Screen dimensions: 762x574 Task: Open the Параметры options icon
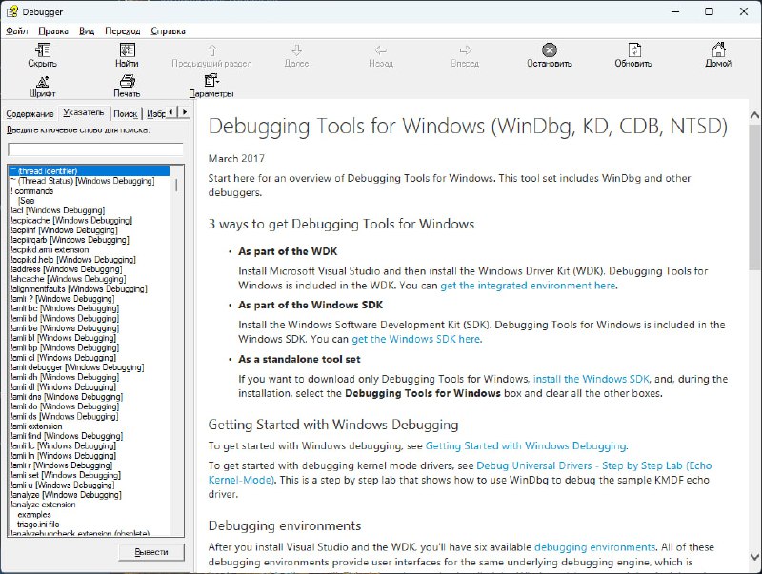point(211,80)
